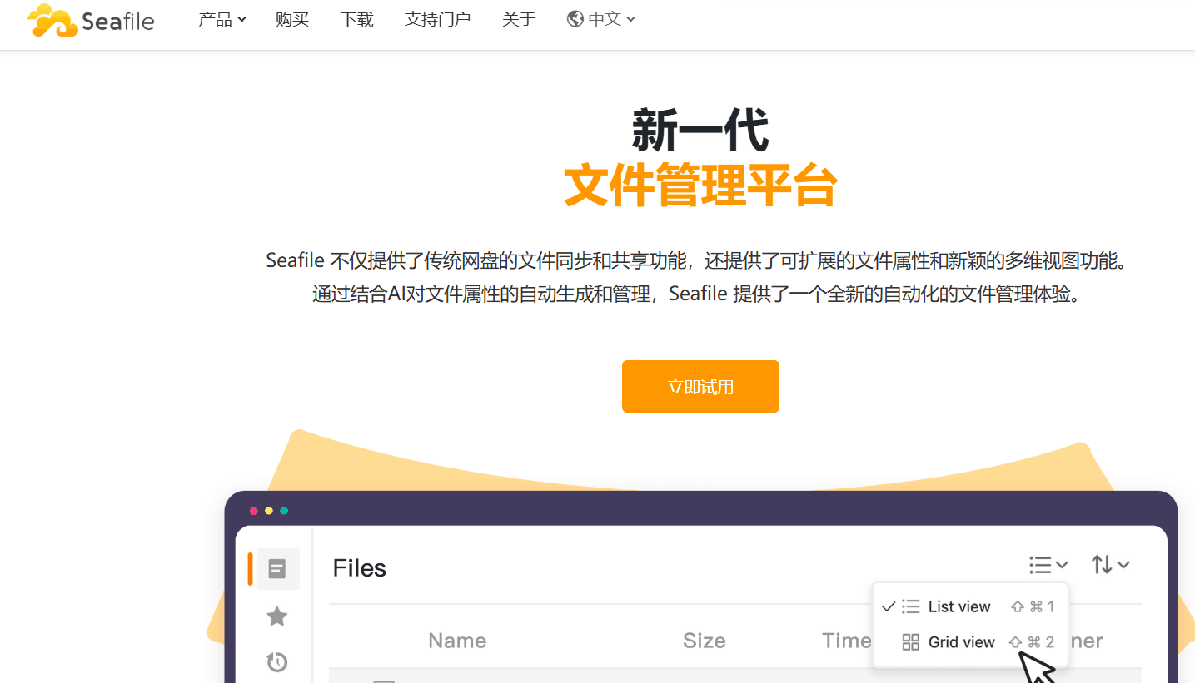The height and width of the screenshot is (683, 1195).
Task: Click the star favorites icon in the mockup sidebar
Action: (277, 616)
